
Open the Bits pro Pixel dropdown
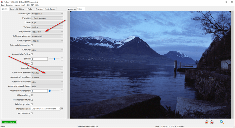tap(47, 32)
